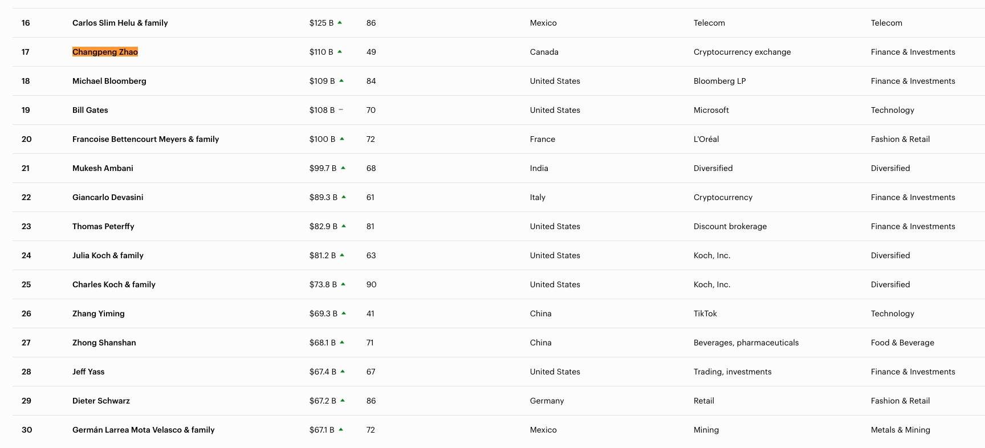Open Michael Bloomberg's profile link
The height and width of the screenshot is (448, 985).
(x=109, y=81)
